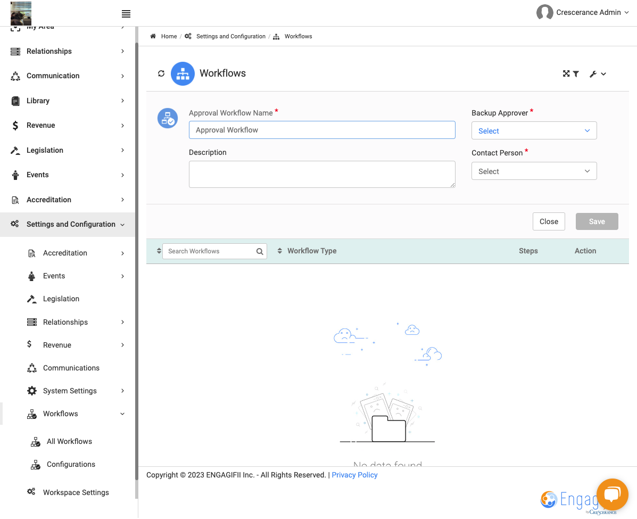637x519 pixels.
Task: Click the fullscreen expand icon
Action: tap(566, 73)
